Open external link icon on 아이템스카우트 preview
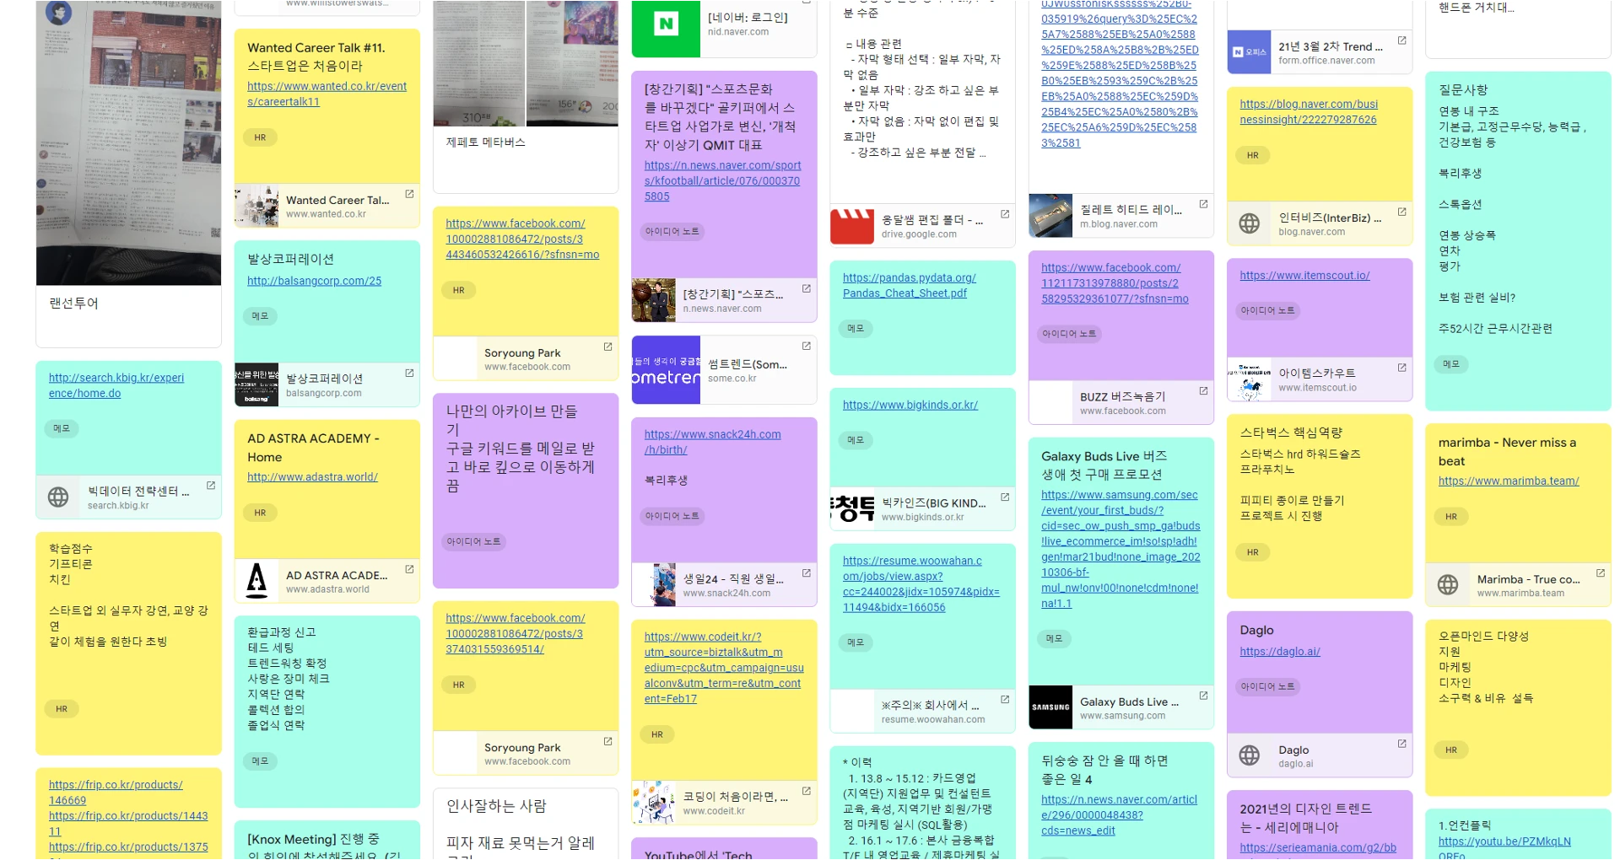The width and height of the screenshot is (1620, 860). (x=1401, y=368)
